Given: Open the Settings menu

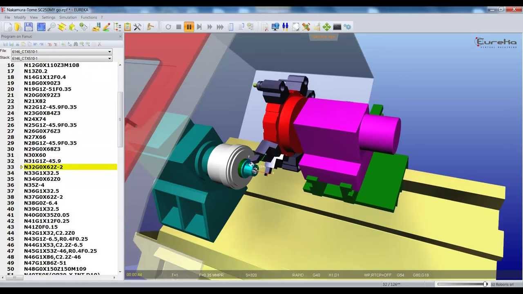Looking at the screenshot, I should [48, 18].
